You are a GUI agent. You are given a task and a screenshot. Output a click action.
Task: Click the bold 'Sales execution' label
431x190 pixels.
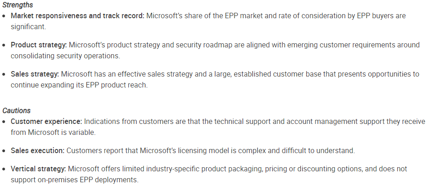[37, 150]
